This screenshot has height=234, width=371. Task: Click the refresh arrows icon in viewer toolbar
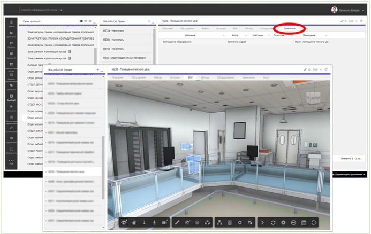[273, 222]
